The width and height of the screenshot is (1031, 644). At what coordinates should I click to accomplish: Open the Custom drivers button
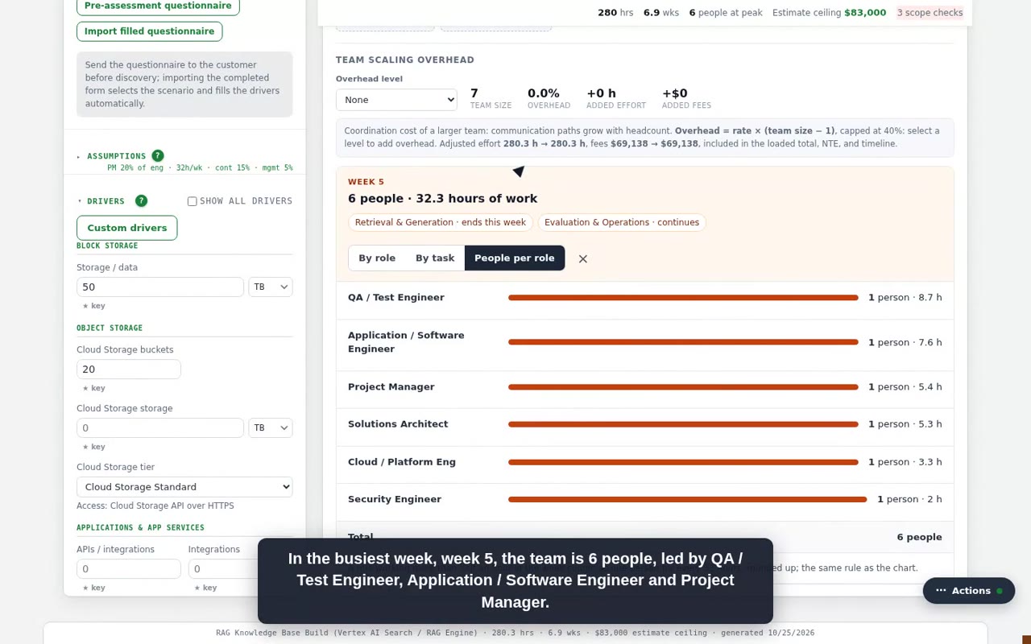point(127,228)
